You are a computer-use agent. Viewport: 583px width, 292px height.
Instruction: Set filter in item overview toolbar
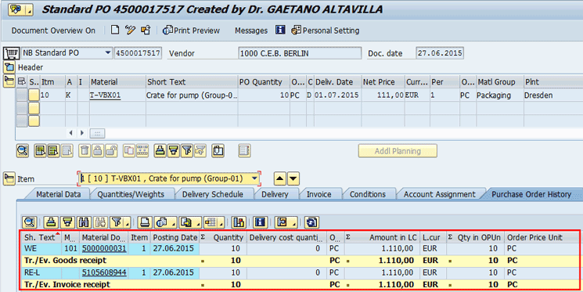pos(187,150)
